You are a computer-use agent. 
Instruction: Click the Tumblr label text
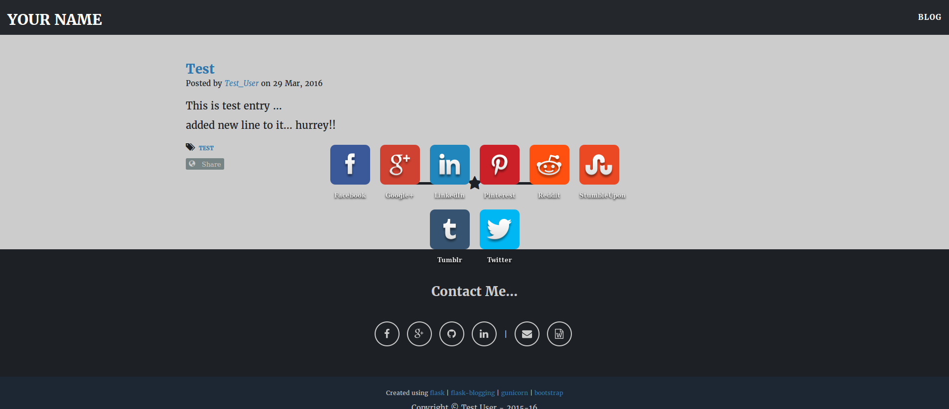449,260
